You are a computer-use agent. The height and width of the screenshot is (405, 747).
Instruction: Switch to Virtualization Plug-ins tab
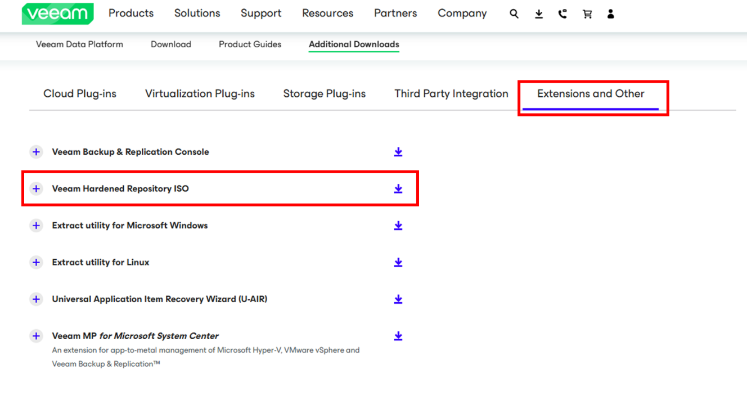tap(200, 94)
